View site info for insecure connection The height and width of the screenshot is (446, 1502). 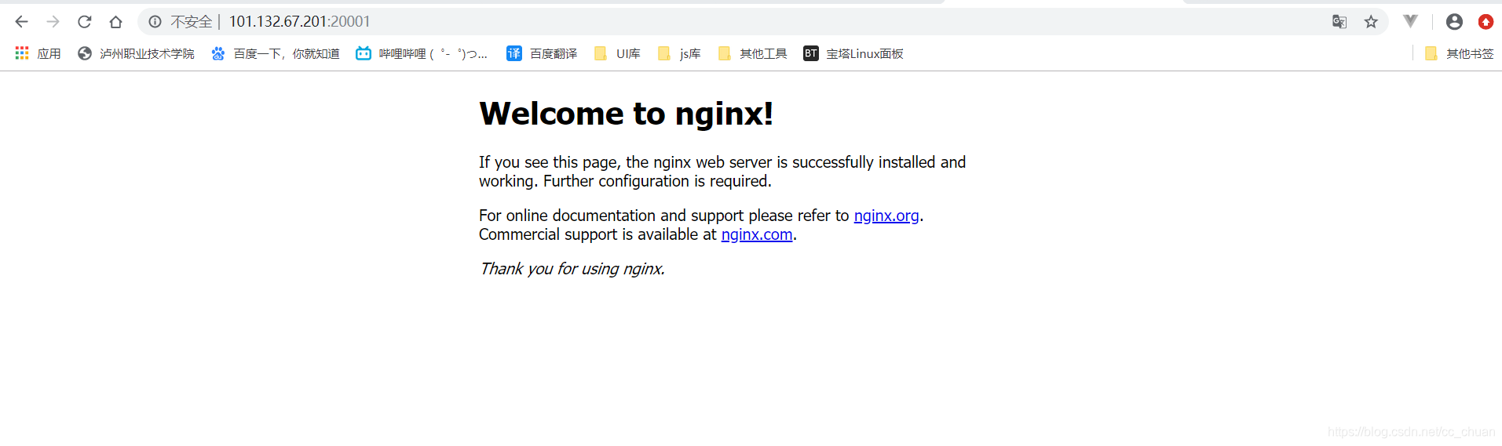coord(155,22)
